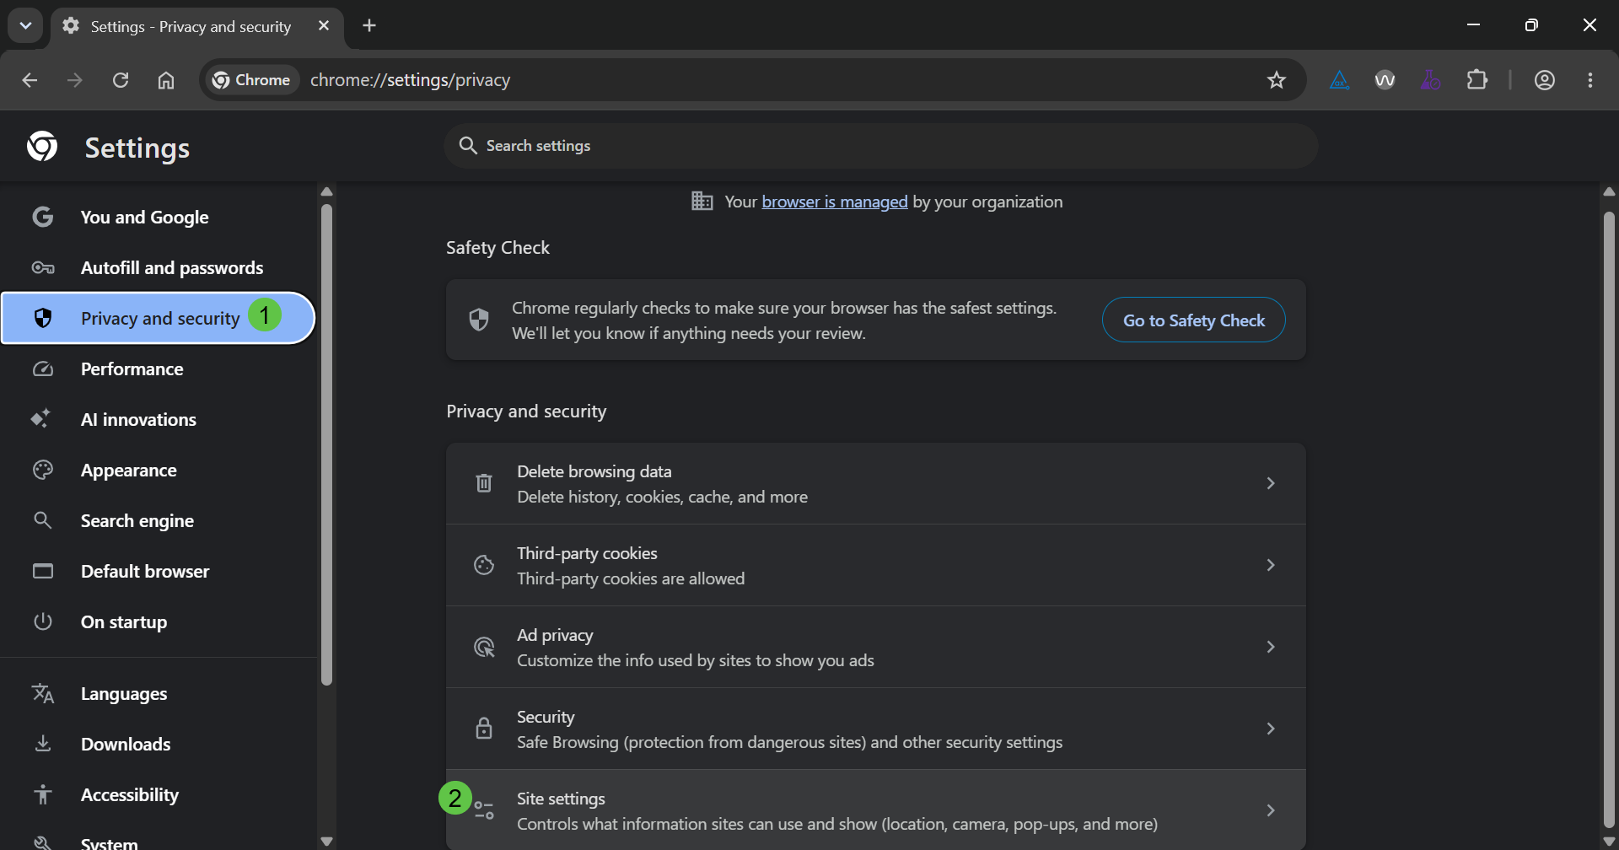Open a new tab with plus button

369,25
